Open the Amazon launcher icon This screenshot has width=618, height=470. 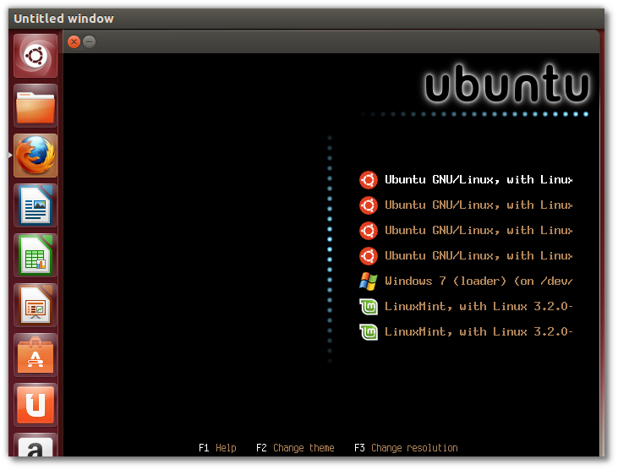coord(36,445)
